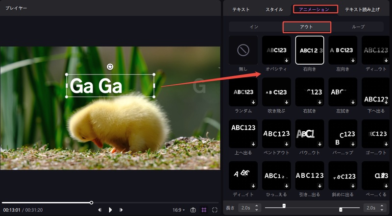Step to previous frame
Screen dimensions: 392x216
tap(100, 210)
